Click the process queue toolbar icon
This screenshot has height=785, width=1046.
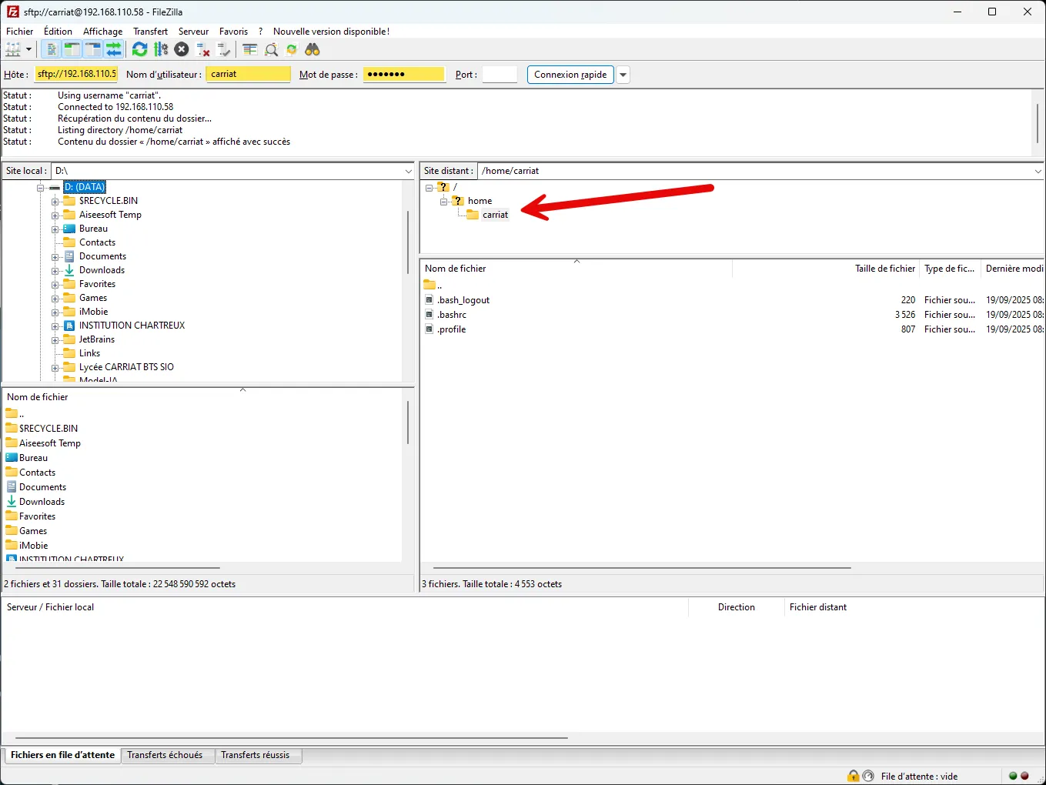pyautogui.click(x=161, y=49)
